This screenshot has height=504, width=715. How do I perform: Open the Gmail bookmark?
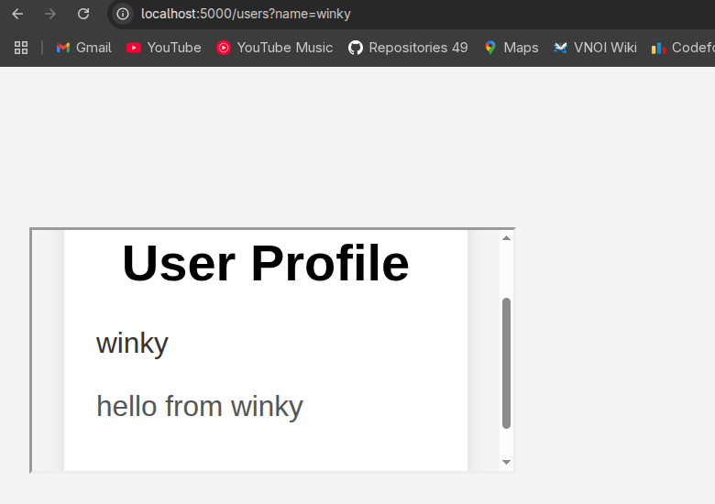pos(83,48)
